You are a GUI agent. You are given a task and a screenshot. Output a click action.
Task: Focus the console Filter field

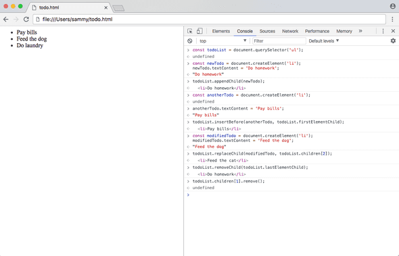(279, 41)
